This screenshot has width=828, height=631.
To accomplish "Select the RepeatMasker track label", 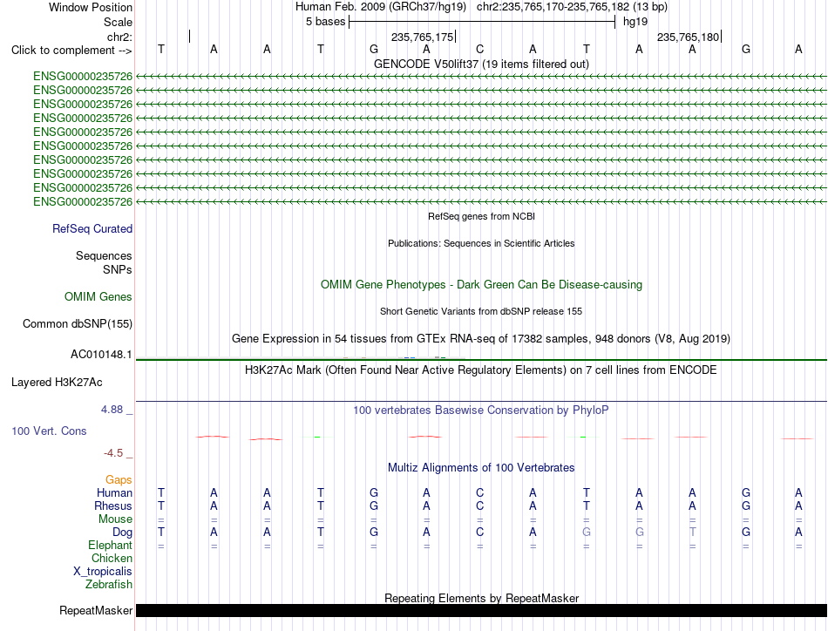I will coord(96,610).
